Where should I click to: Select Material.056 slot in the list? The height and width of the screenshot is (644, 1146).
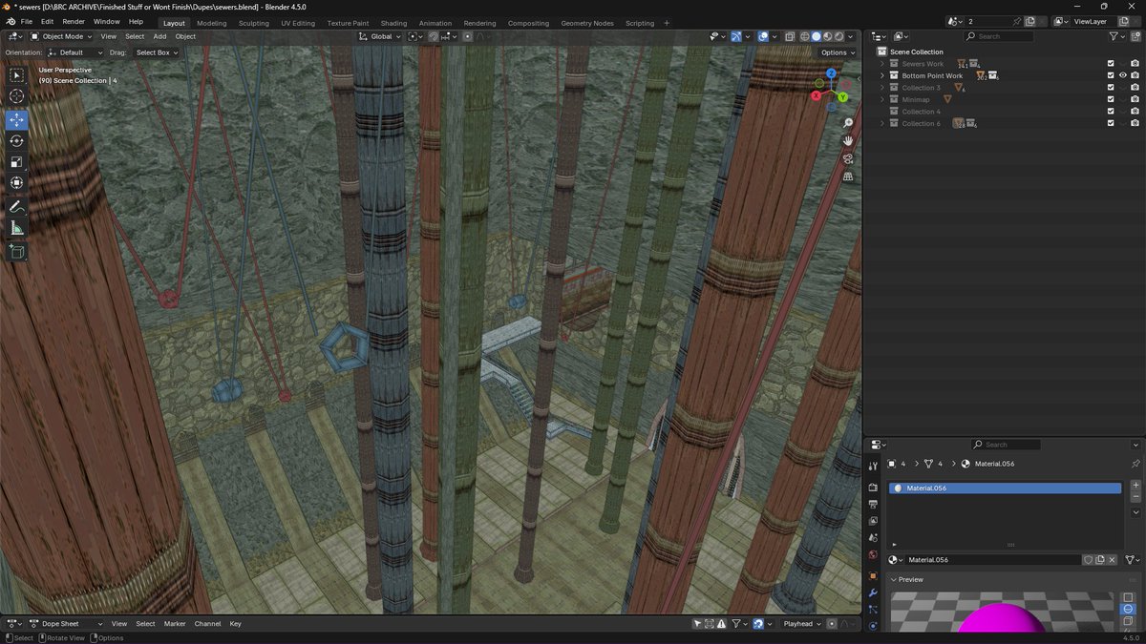click(x=1005, y=488)
